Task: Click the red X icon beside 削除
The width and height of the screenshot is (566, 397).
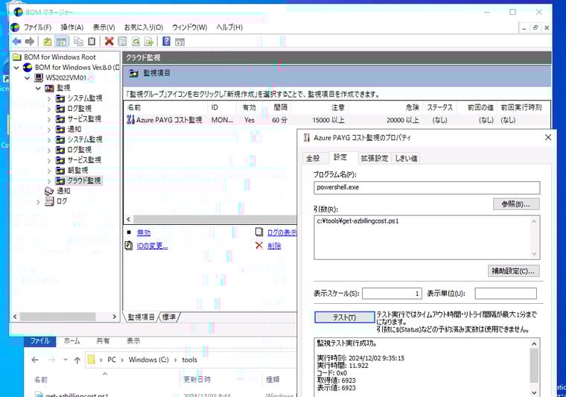Action: click(x=259, y=246)
